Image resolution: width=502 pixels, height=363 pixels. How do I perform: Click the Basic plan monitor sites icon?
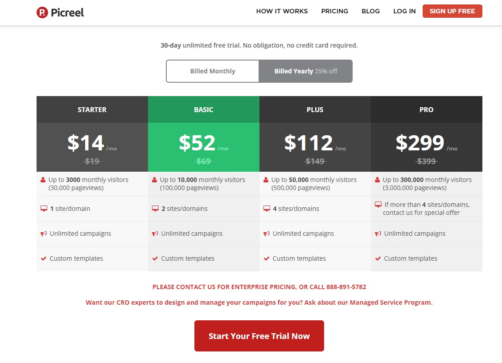pos(155,209)
